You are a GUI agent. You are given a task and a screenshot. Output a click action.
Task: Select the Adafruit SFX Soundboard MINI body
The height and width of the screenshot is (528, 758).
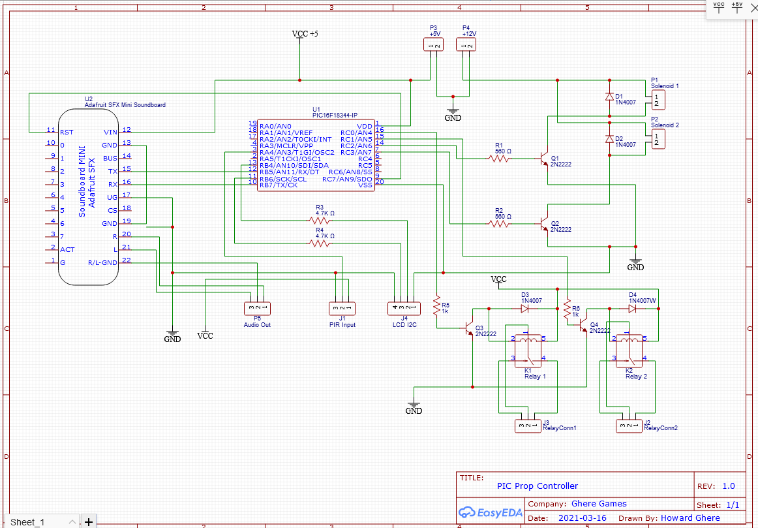[x=88, y=197]
